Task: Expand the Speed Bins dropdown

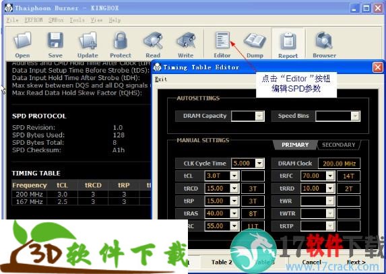Action: coord(355,116)
